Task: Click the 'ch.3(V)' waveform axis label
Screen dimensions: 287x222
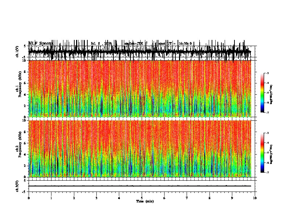Action: coord(17,186)
